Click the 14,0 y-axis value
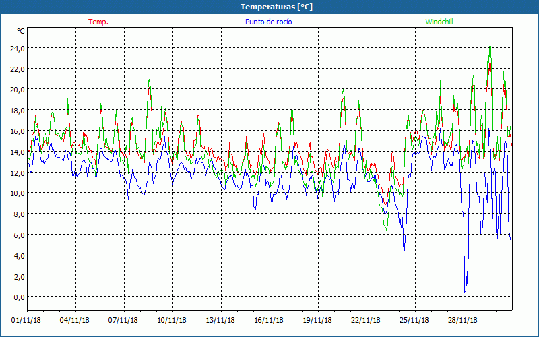The height and width of the screenshot is (337, 539). click(x=18, y=152)
